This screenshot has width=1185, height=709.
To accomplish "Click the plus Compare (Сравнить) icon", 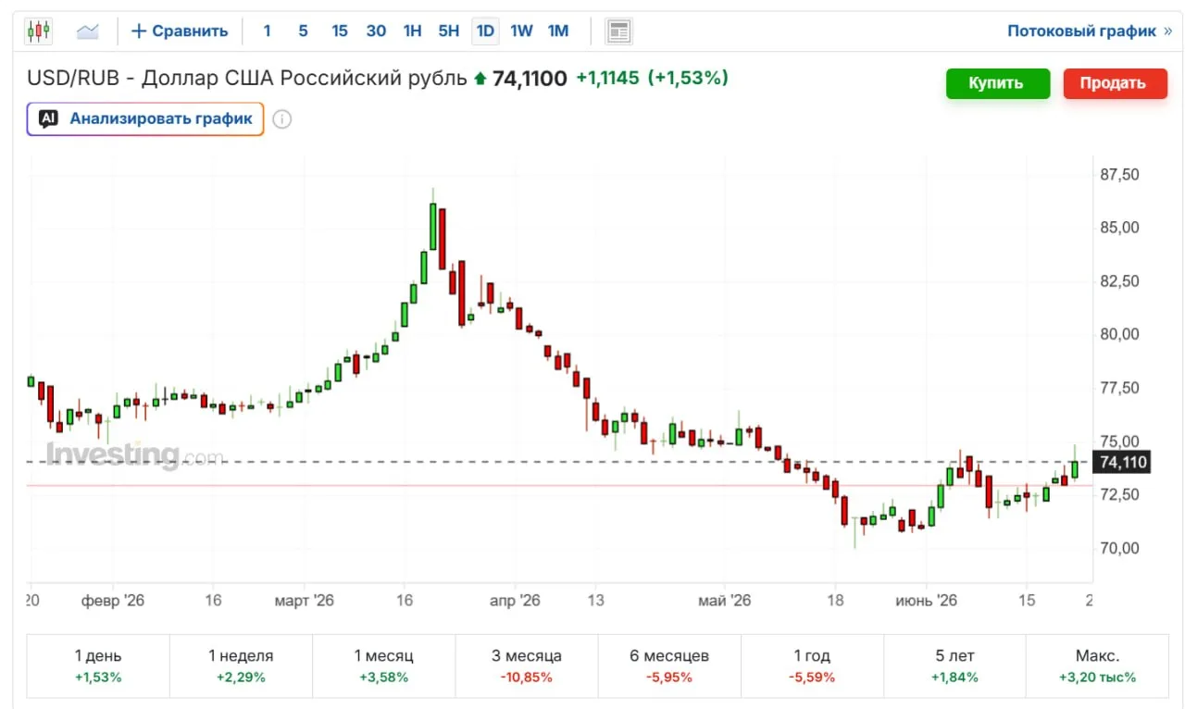I will 139,31.
